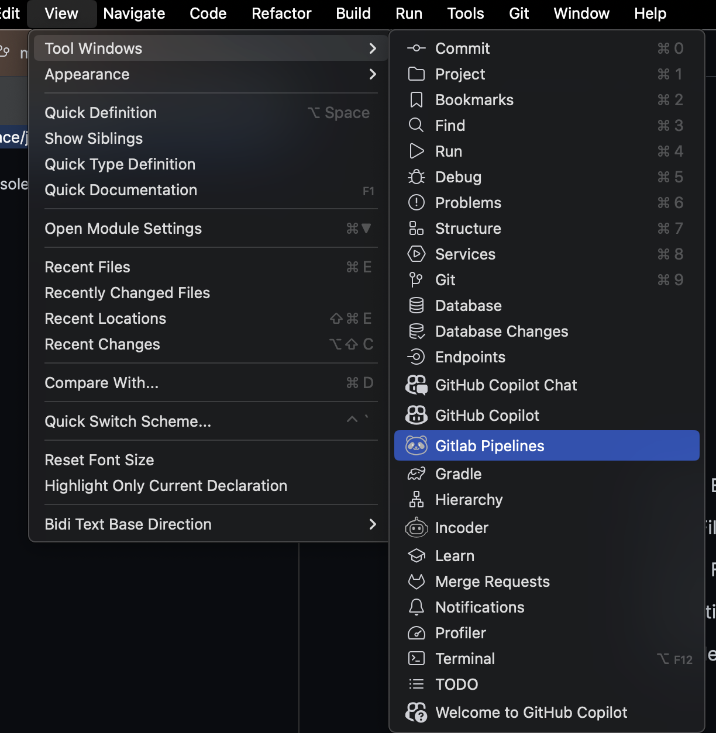Expand the Appearance submenu arrow

373,74
